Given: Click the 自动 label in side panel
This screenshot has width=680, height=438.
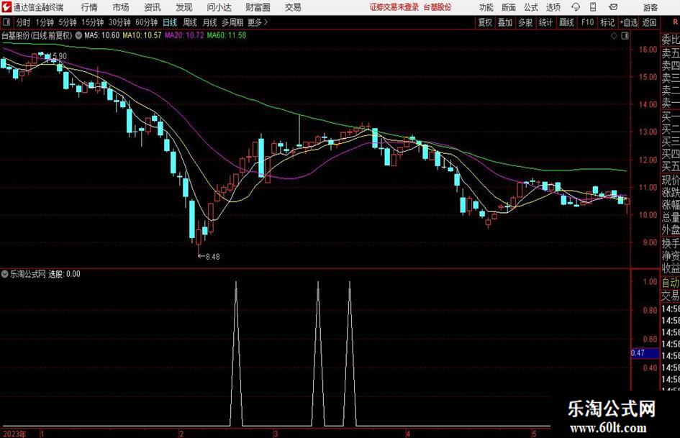Looking at the screenshot, I should [x=671, y=283].
